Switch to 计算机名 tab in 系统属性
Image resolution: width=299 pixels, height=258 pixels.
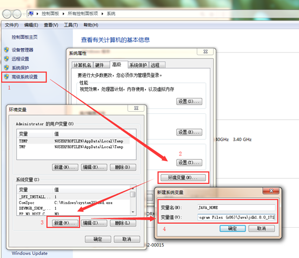pyautogui.click(x=82, y=65)
